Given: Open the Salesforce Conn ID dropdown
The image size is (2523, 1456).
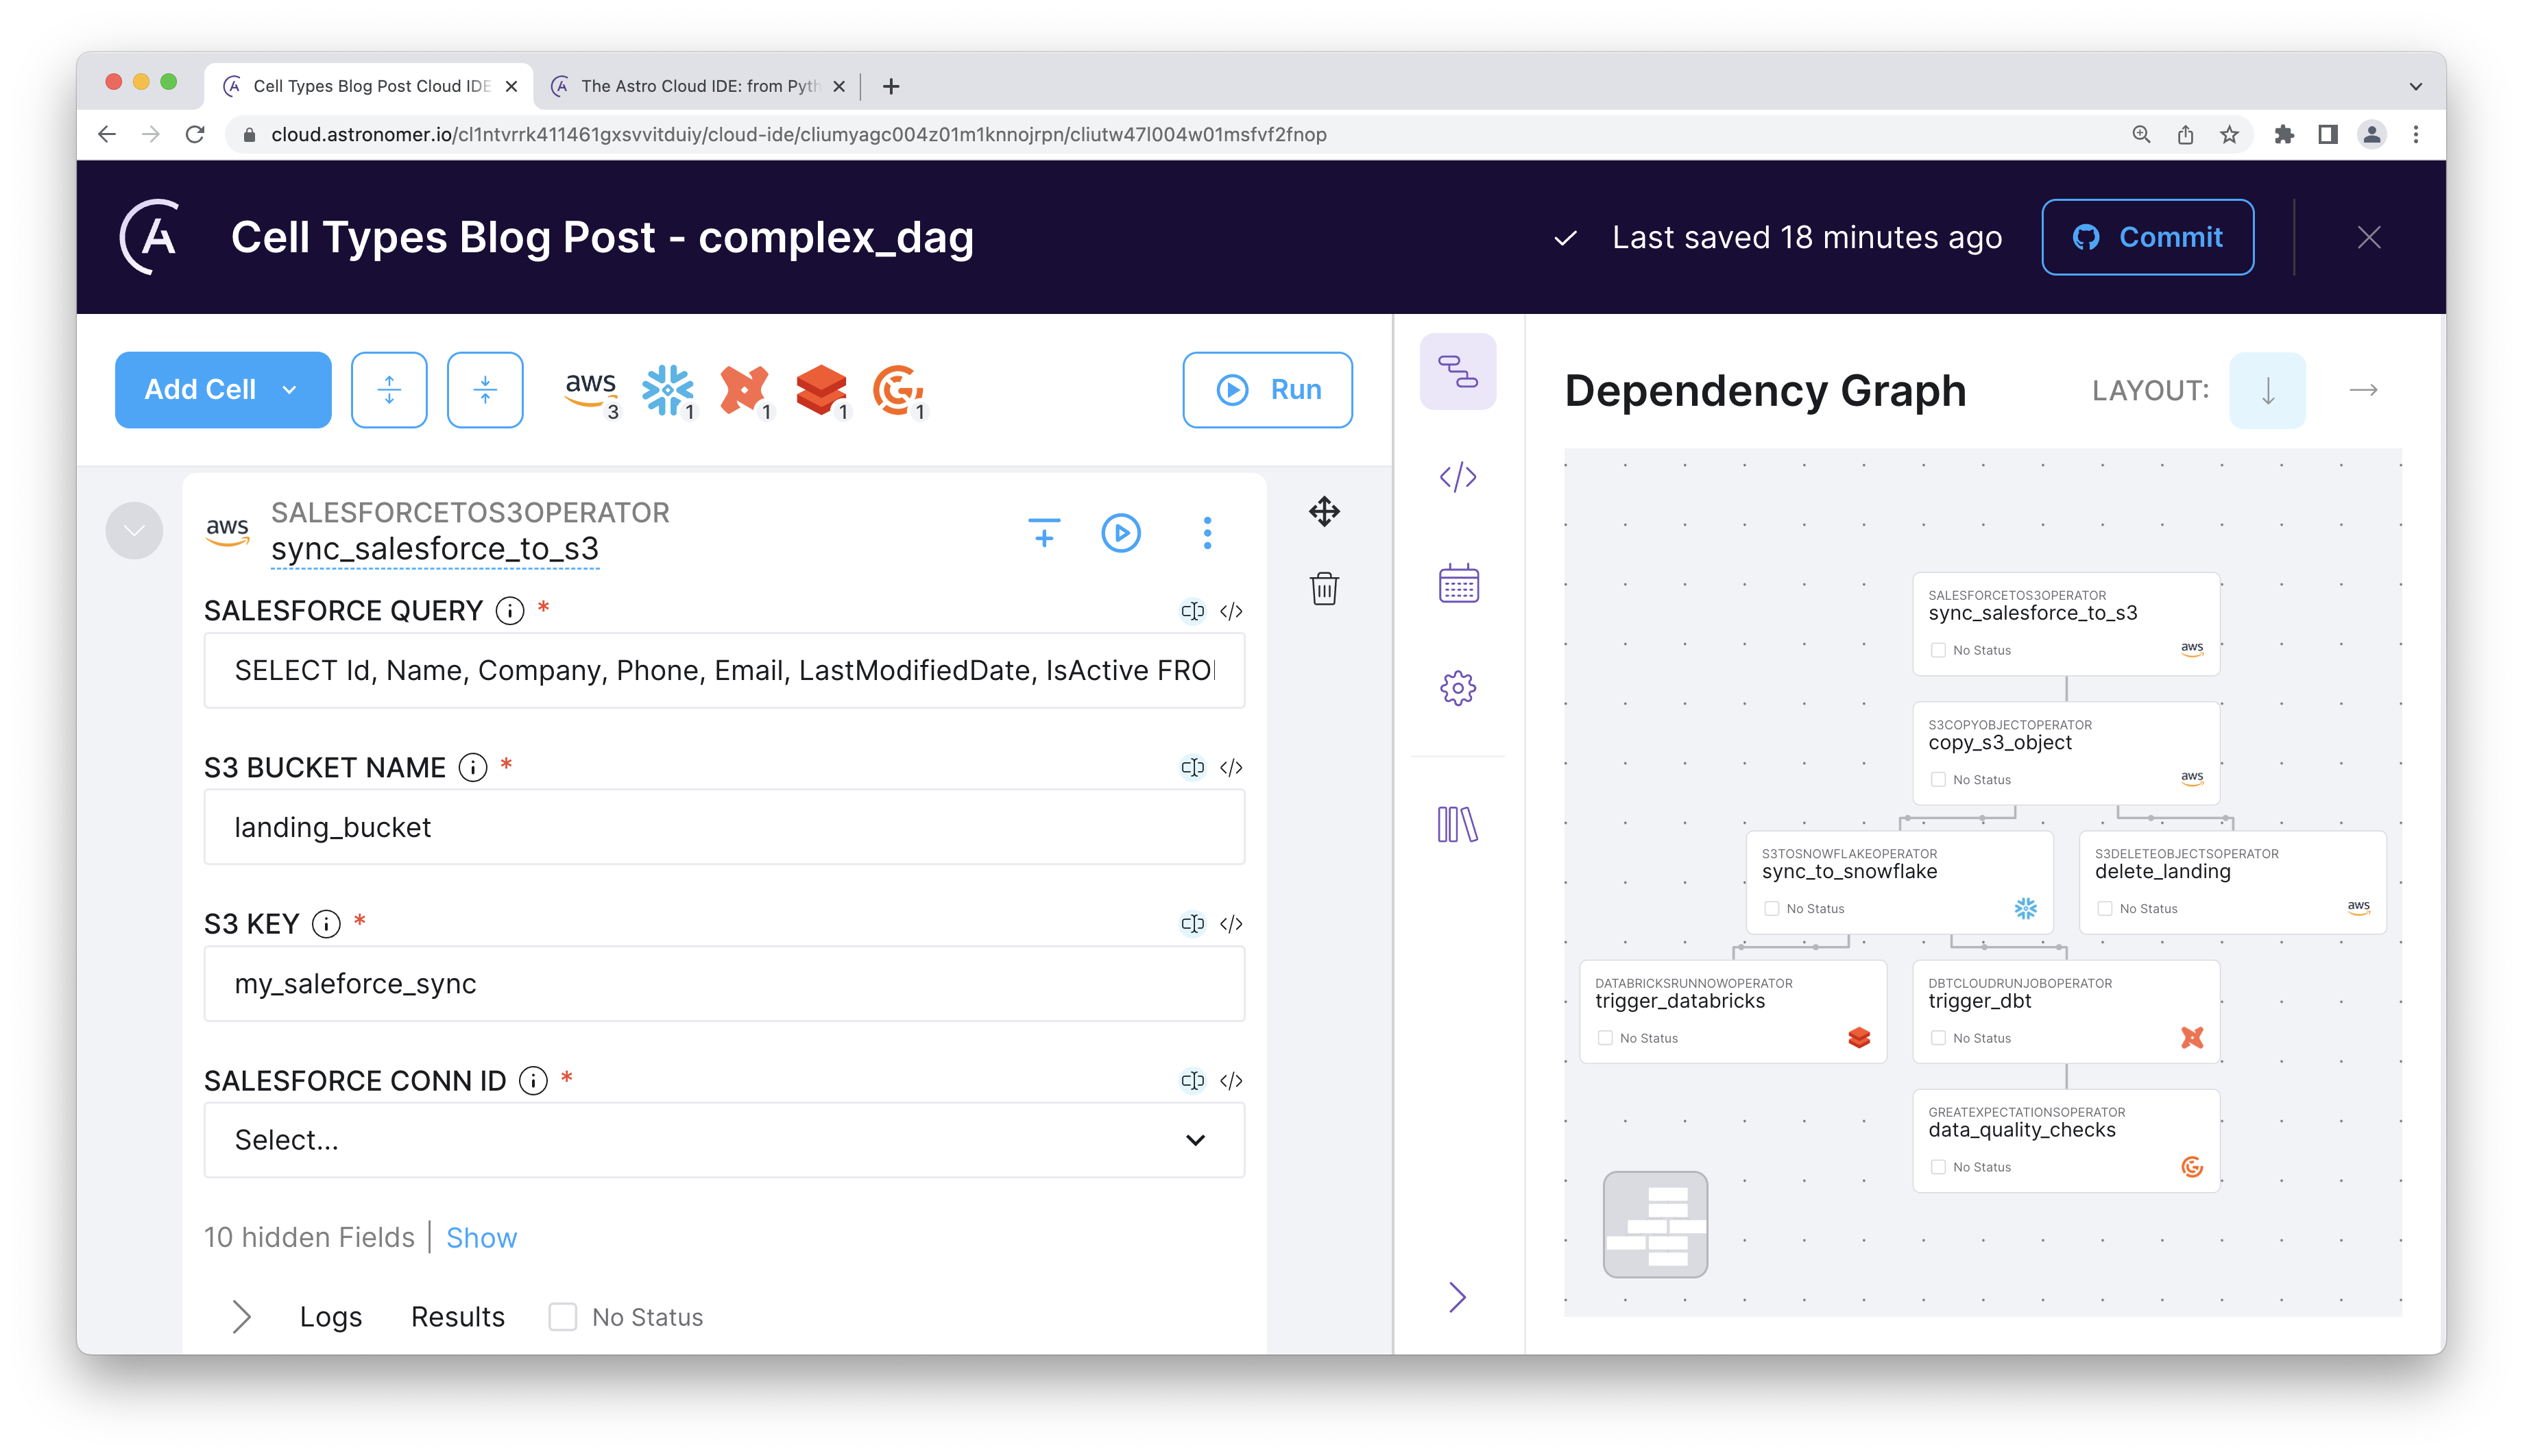Looking at the screenshot, I should coord(724,1140).
